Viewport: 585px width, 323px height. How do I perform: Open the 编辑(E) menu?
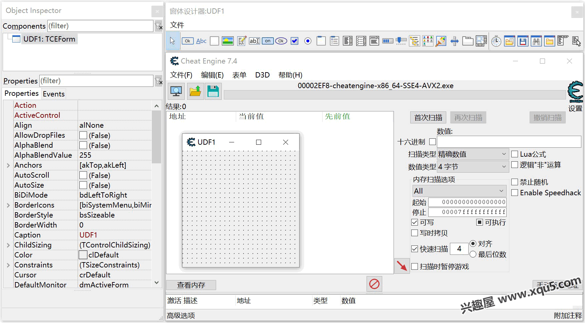[212, 75]
